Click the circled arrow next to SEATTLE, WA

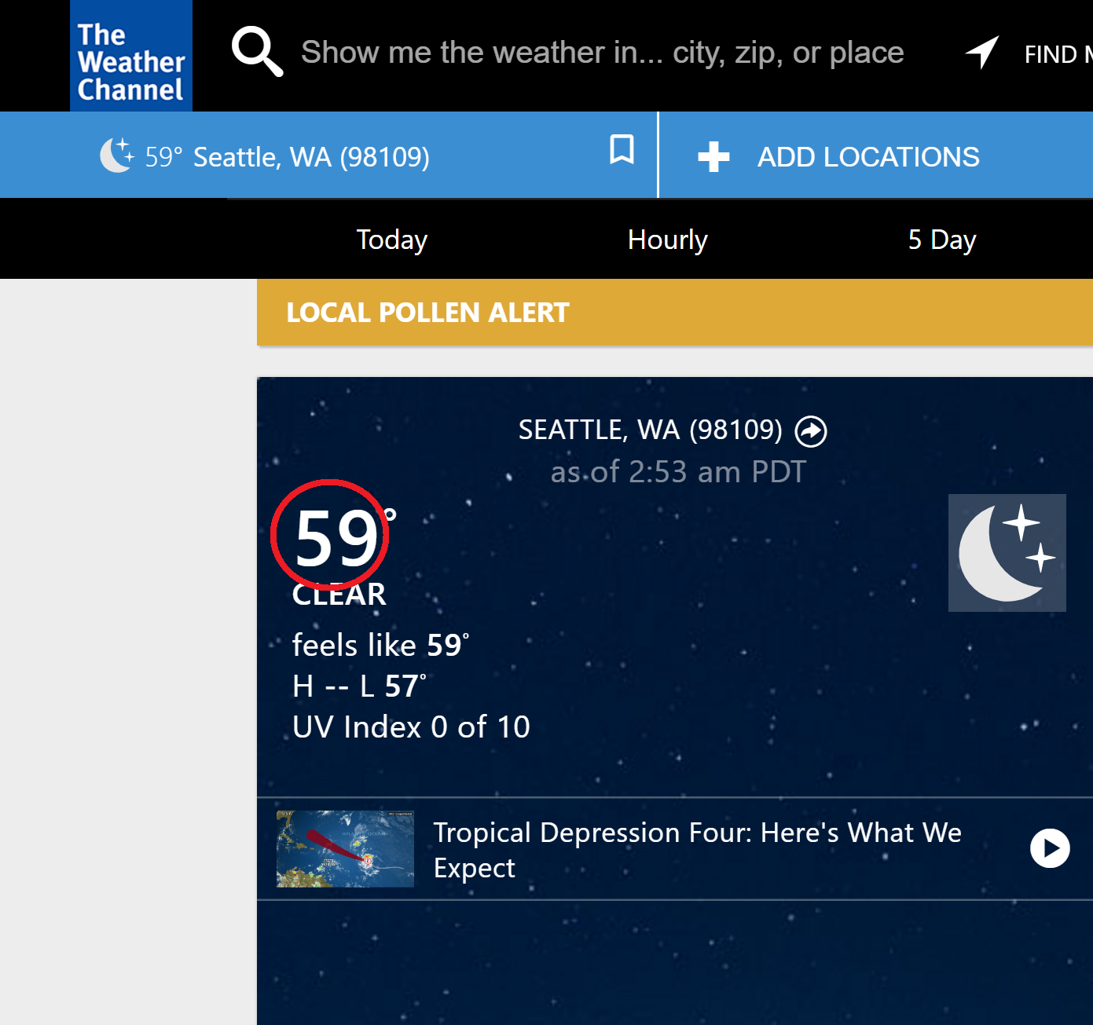click(x=811, y=431)
